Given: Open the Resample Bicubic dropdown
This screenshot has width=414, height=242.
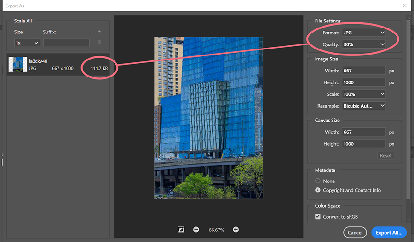Looking at the screenshot, I should 363,106.
